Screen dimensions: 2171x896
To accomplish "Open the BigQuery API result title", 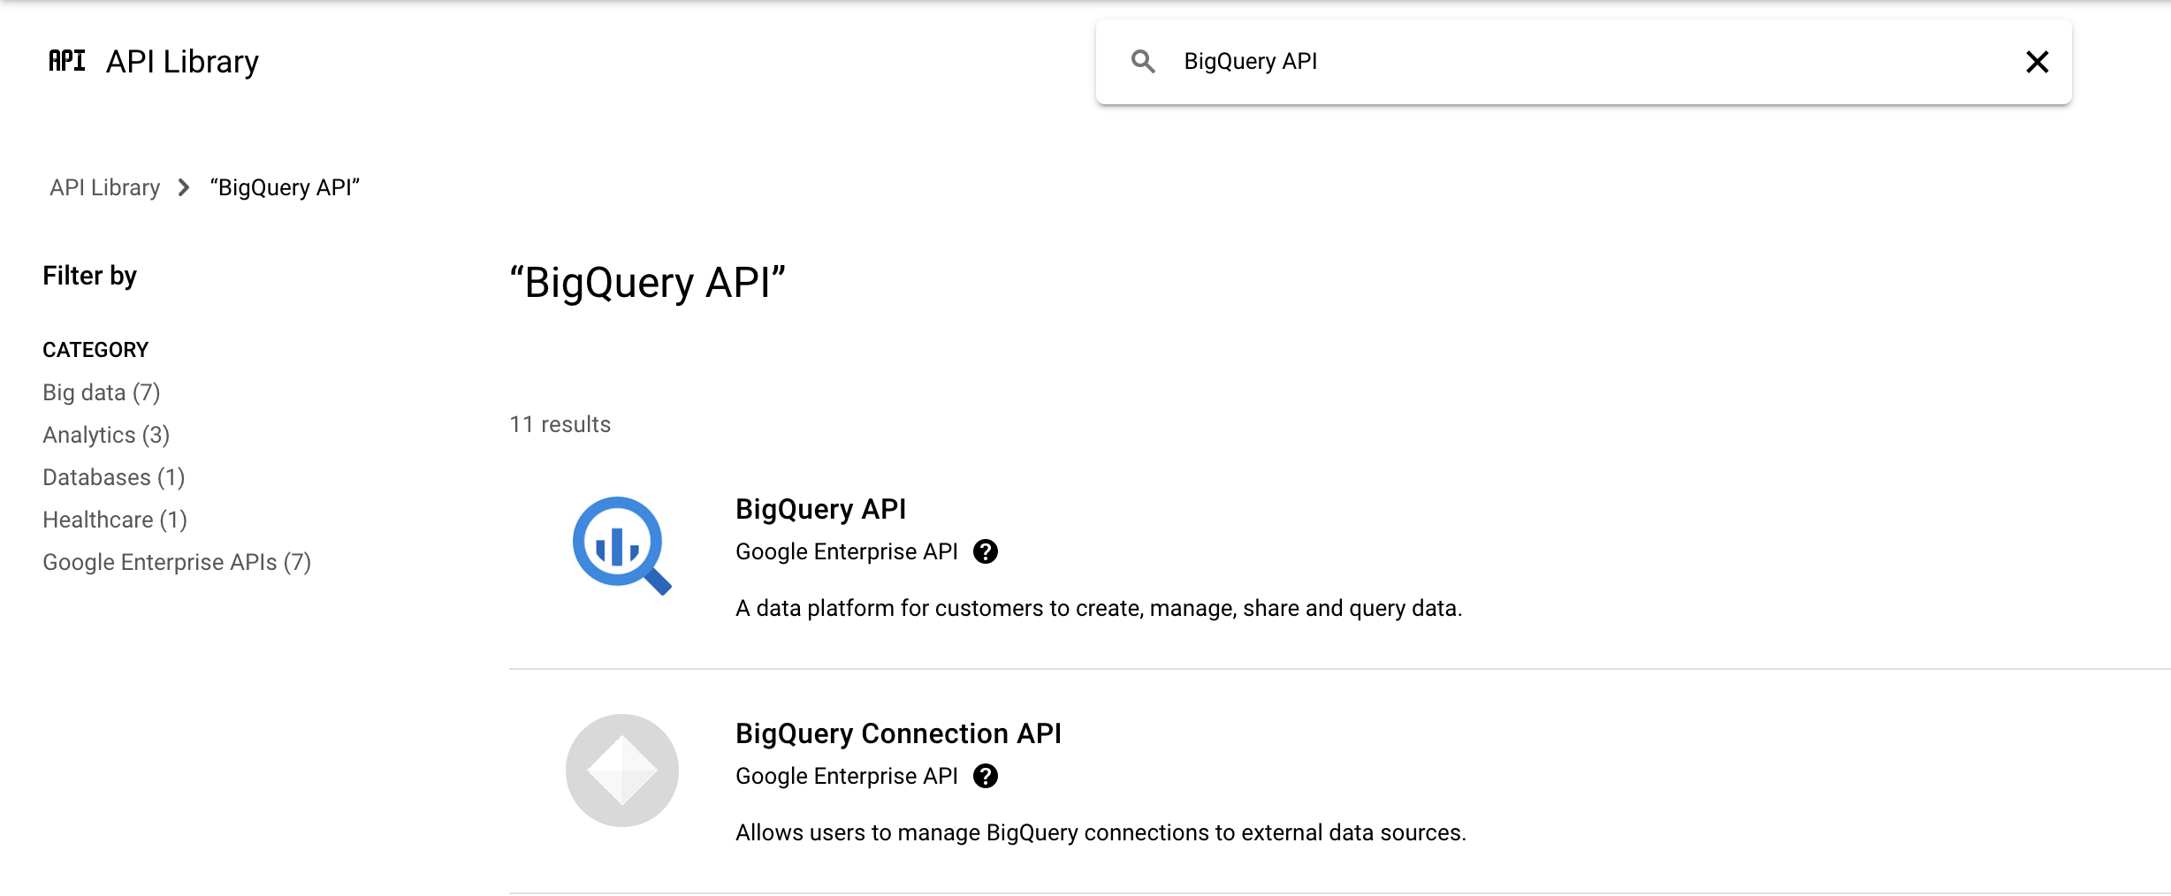I will (x=819, y=509).
